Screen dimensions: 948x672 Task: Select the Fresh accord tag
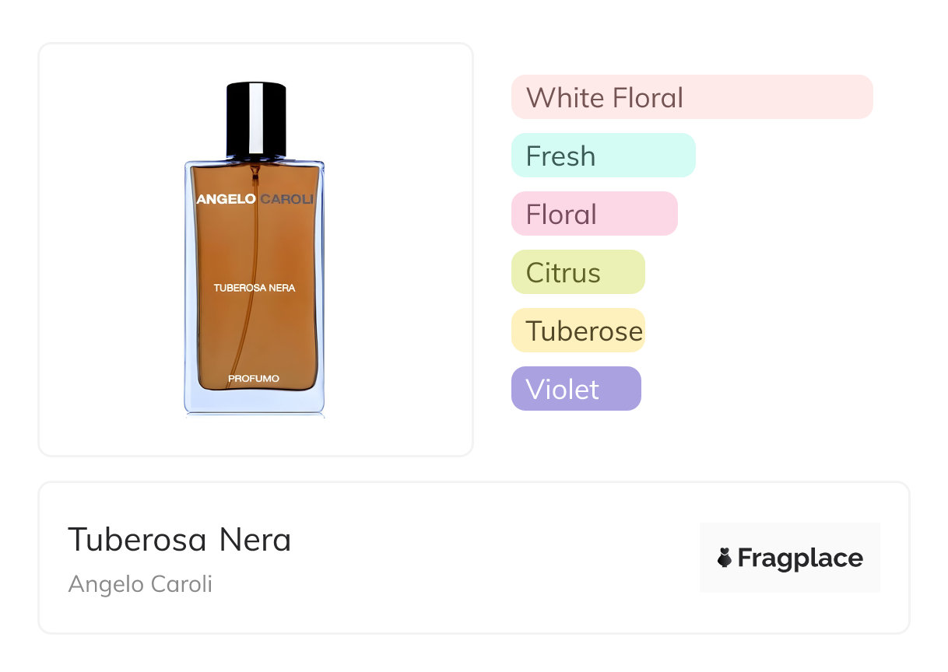pyautogui.click(x=602, y=156)
